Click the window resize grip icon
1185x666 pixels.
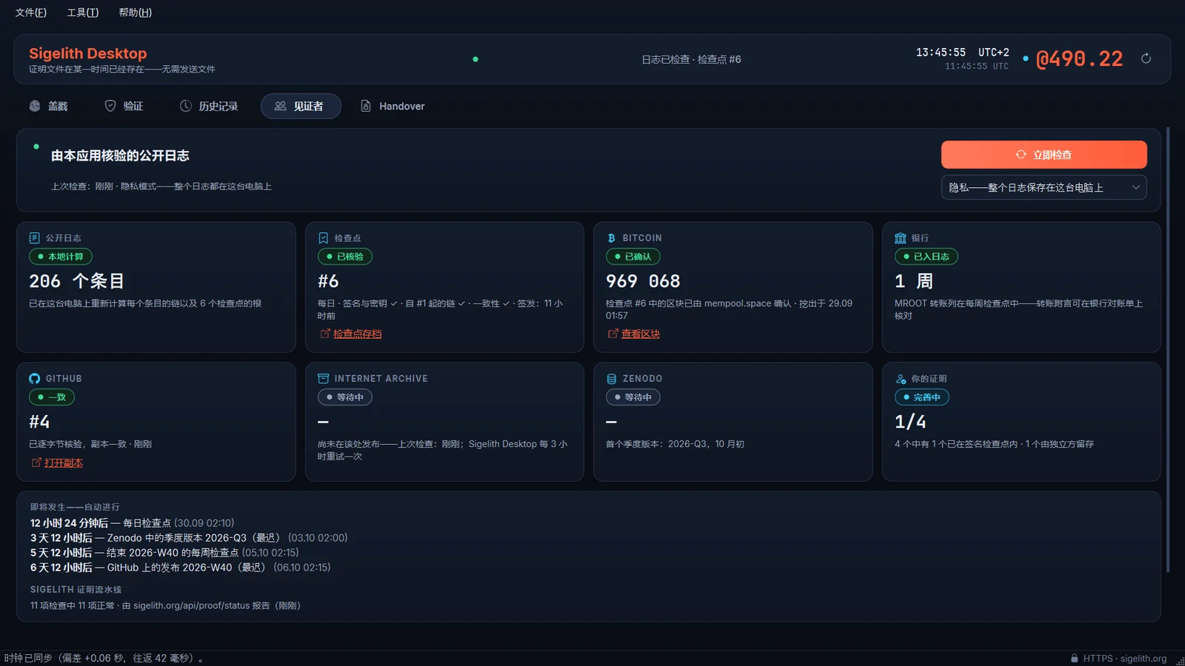(x=1180, y=661)
